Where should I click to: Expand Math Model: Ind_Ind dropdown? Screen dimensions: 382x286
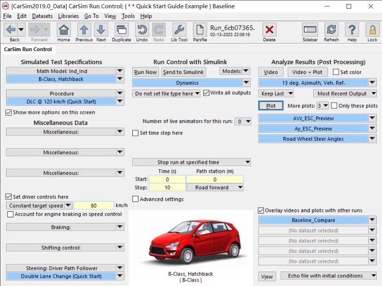[x=120, y=71]
